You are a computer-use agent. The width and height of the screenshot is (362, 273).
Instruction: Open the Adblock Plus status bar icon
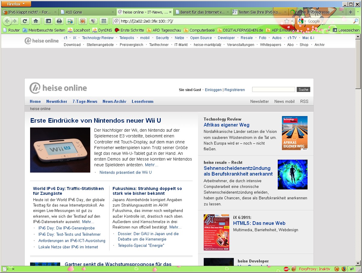tap(286, 269)
